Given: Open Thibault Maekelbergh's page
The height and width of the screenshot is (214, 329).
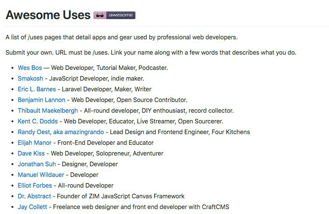Looking at the screenshot, I should point(47,110).
